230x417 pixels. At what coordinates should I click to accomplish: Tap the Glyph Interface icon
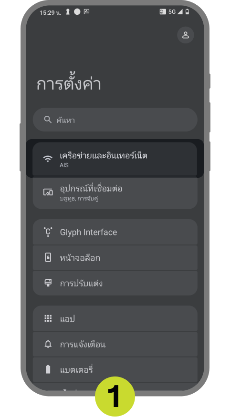[x=48, y=232]
